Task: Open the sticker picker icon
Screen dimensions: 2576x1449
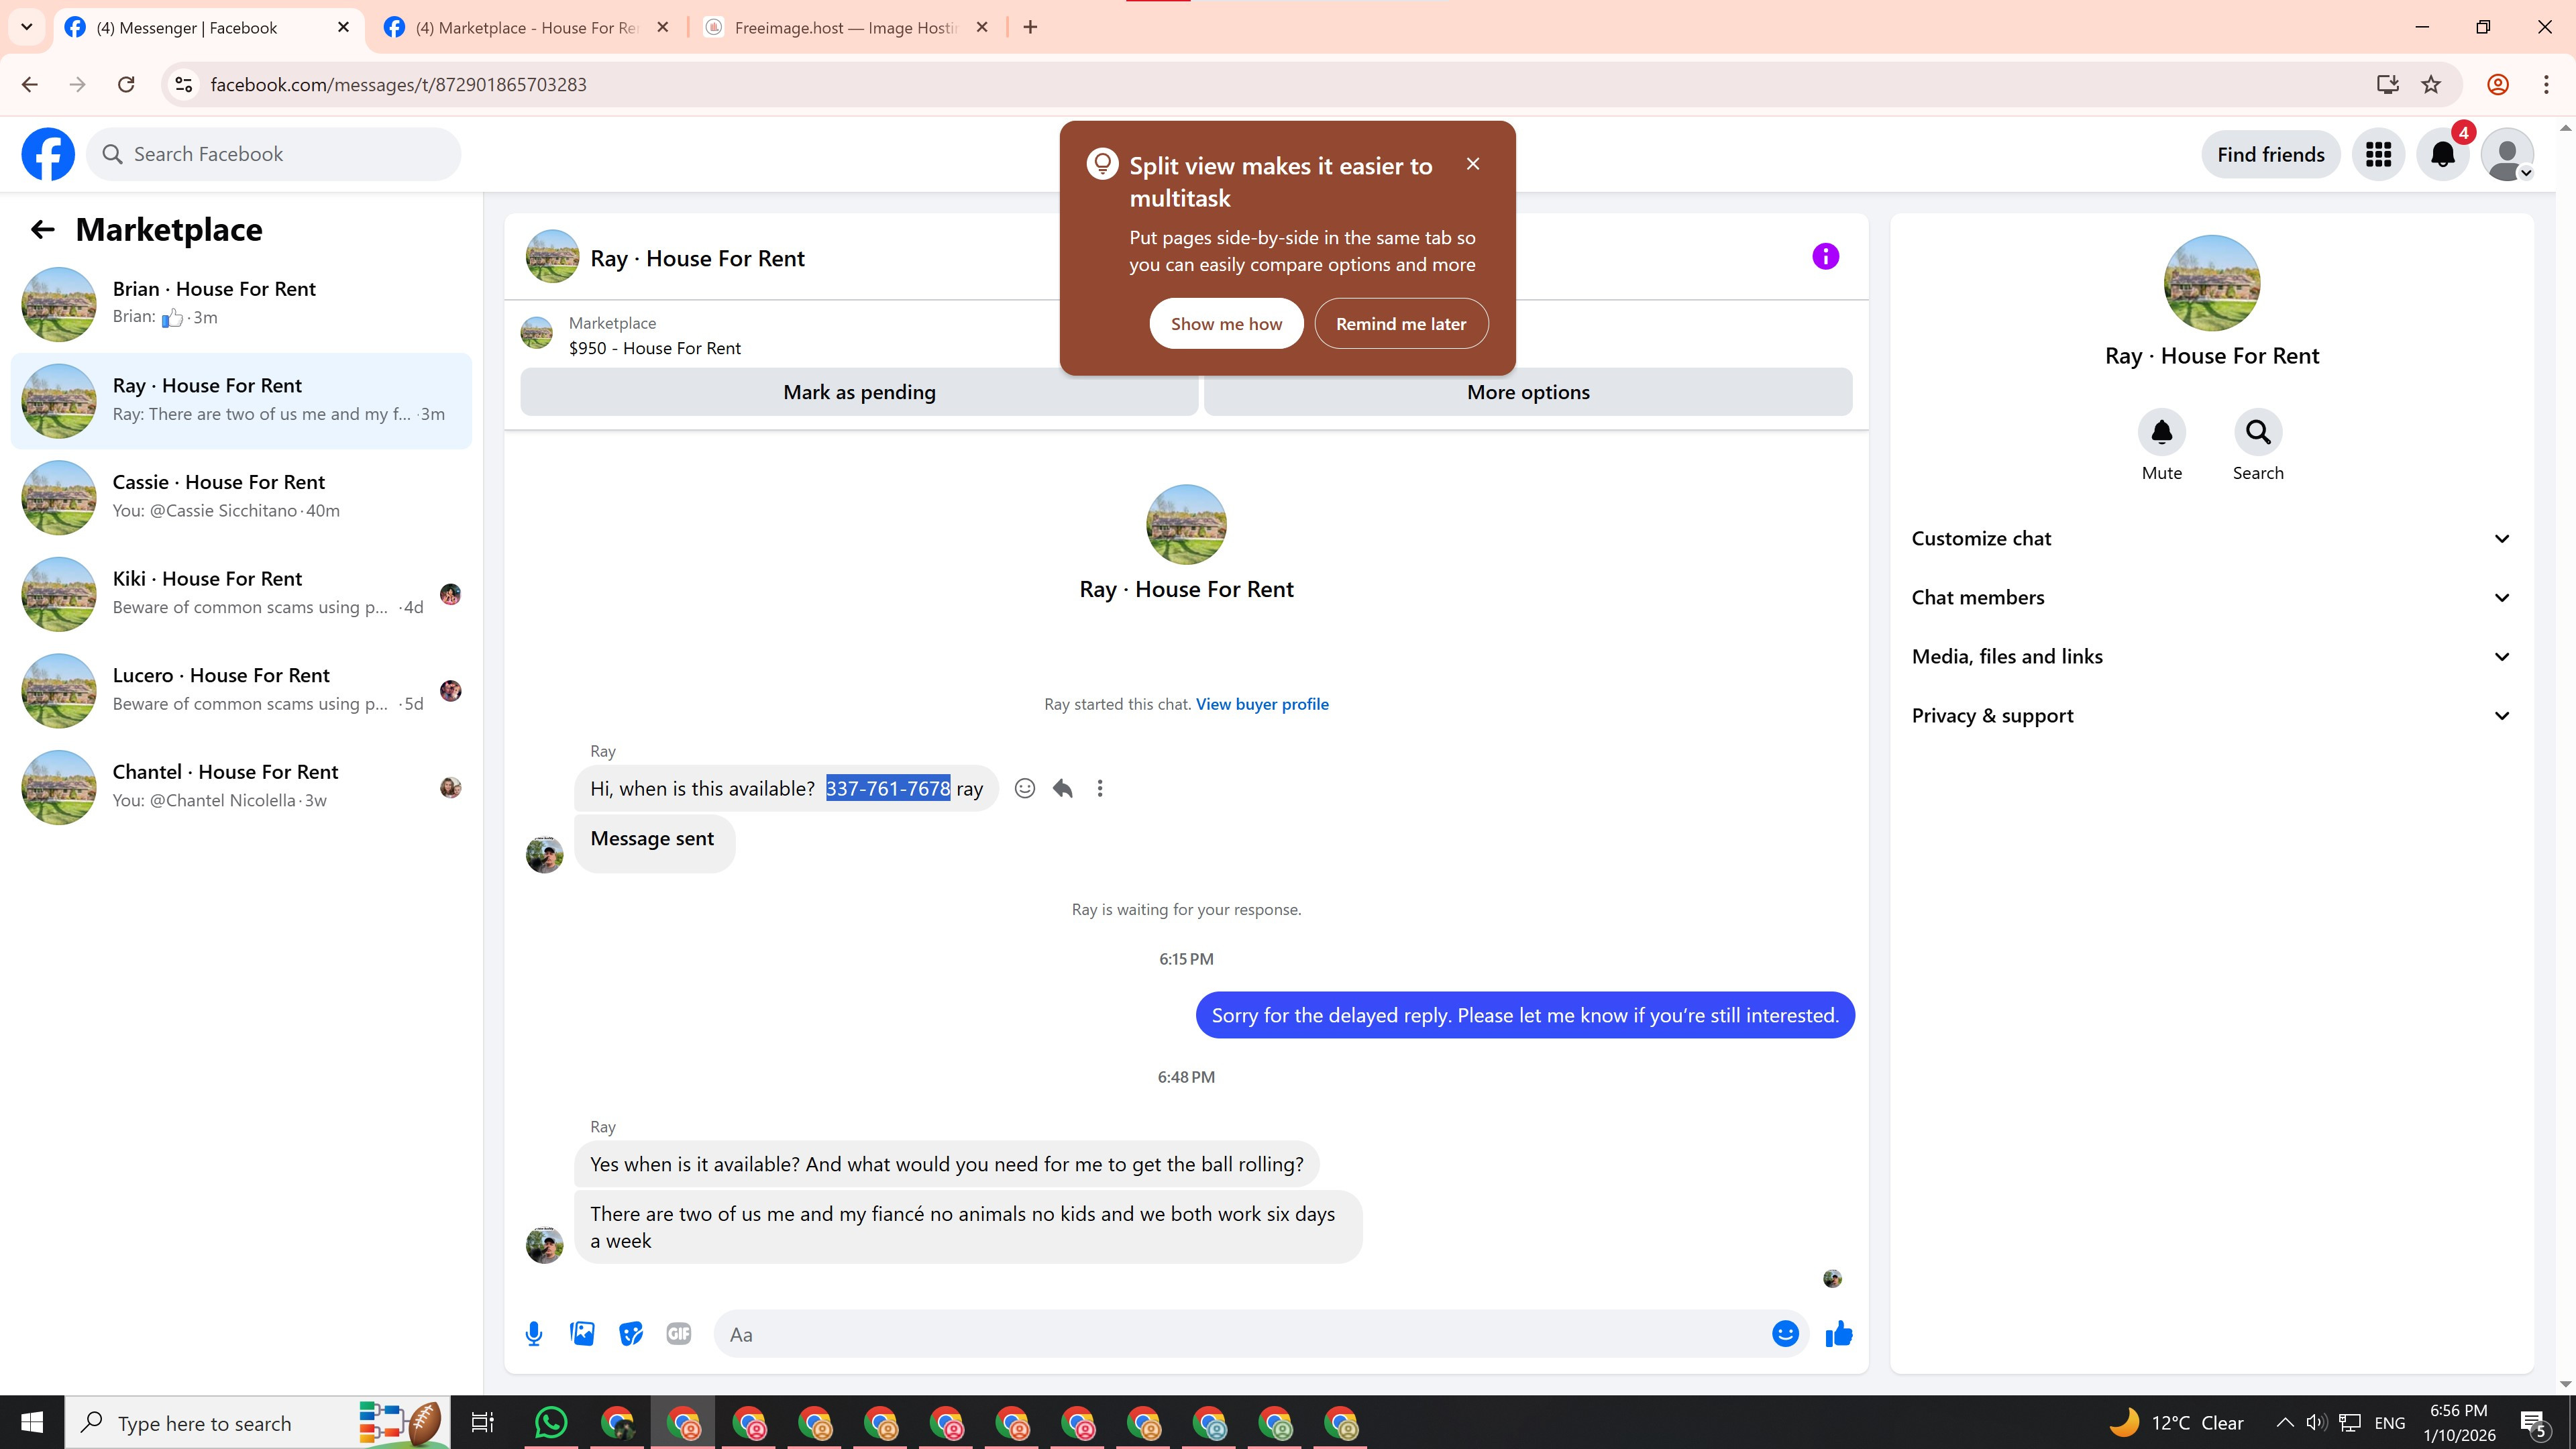Action: [630, 1334]
